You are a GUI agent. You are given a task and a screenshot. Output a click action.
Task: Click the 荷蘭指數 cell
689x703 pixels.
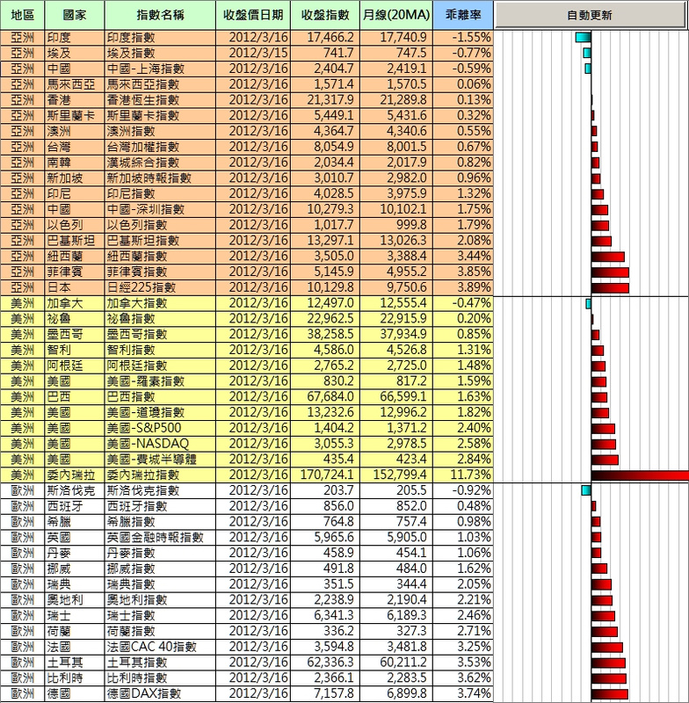click(x=160, y=631)
